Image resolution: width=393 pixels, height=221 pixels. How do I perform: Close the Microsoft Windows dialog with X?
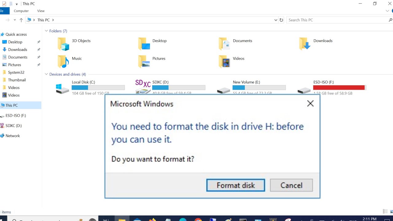tap(310, 103)
